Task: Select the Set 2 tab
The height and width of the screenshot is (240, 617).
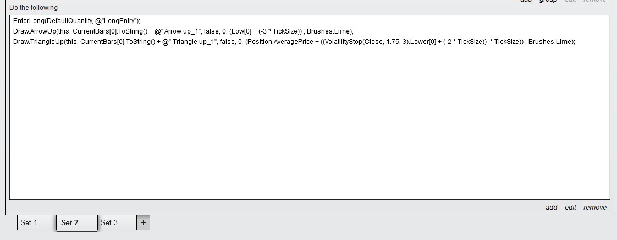Action: click(x=77, y=222)
